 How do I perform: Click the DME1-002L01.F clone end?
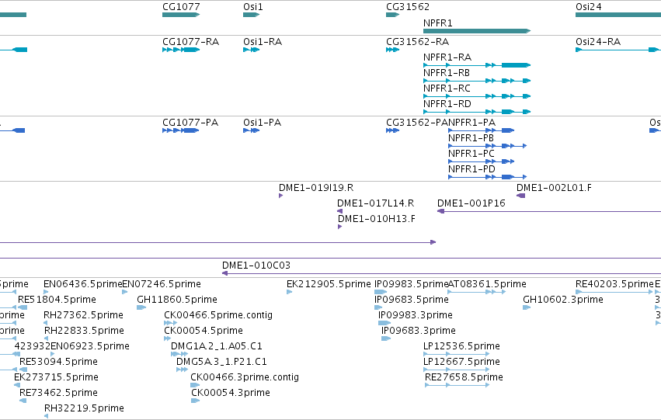(520, 196)
